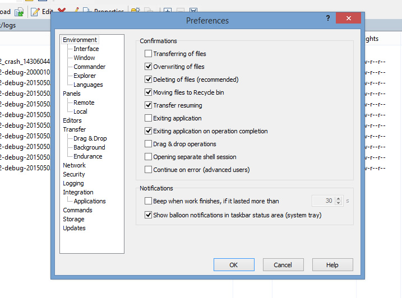Check Beep when work finishes option
Image resolution: width=402 pixels, height=298 pixels.
coord(149,201)
